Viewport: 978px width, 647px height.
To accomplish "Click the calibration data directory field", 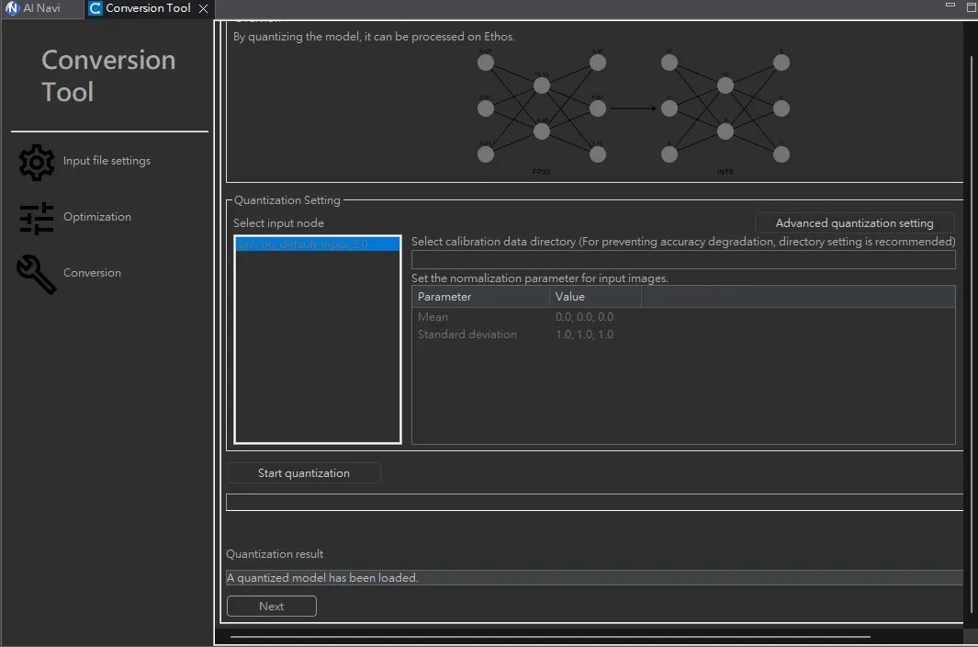I will [682, 260].
